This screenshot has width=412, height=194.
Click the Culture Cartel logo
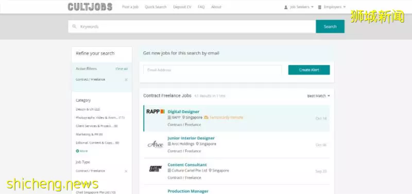click(x=156, y=169)
